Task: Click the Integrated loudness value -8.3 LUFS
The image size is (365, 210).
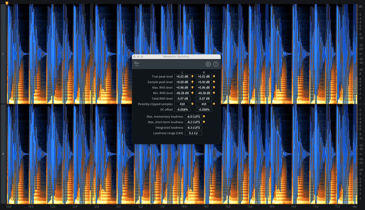Action: [x=193, y=128]
